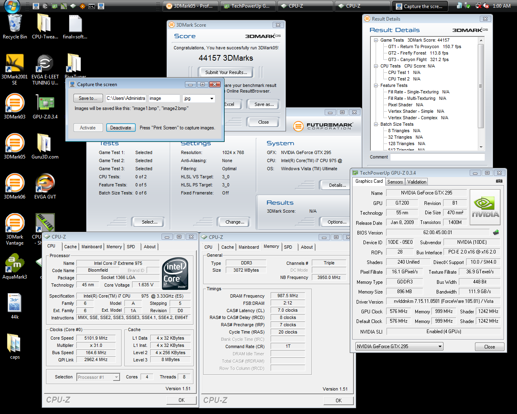Viewport: 517px width, 414px height.
Task: Click the Safely Remove Hardware tray icon
Action: point(467,6)
